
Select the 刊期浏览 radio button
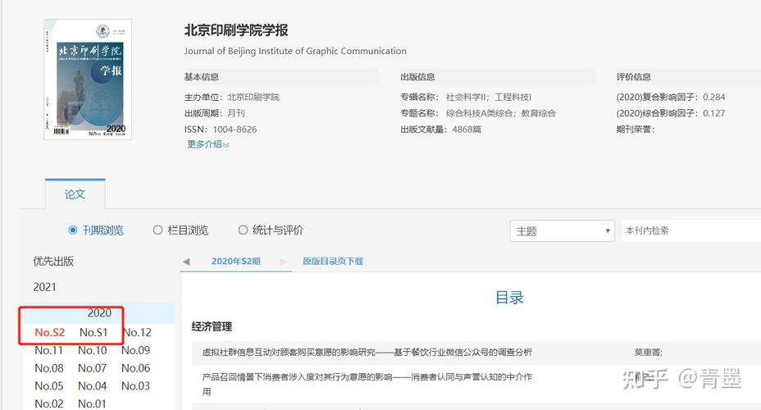pos(73,230)
